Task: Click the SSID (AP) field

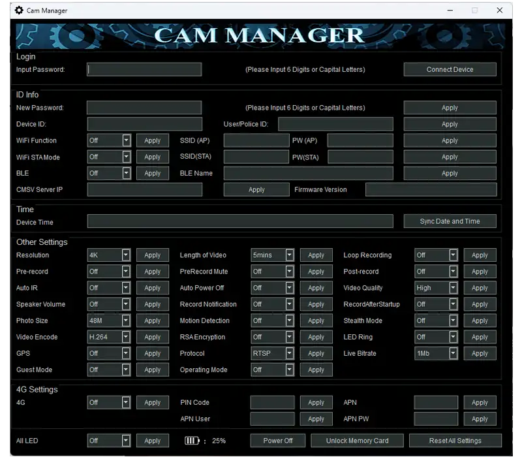Action: point(256,140)
